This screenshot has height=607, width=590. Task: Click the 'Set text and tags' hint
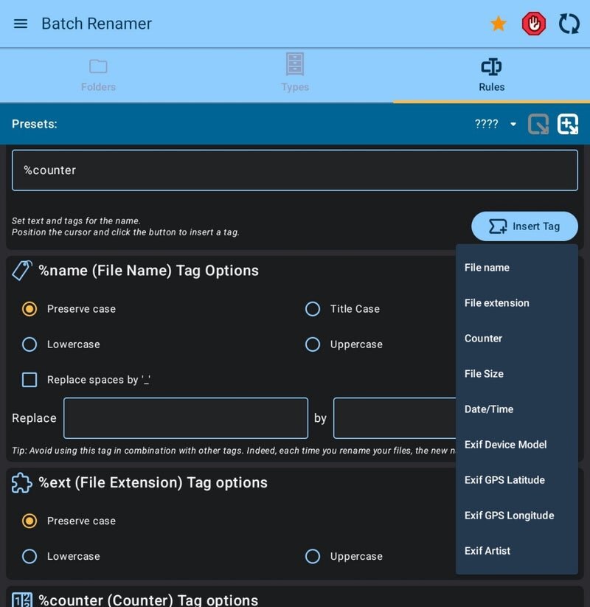tap(125, 226)
